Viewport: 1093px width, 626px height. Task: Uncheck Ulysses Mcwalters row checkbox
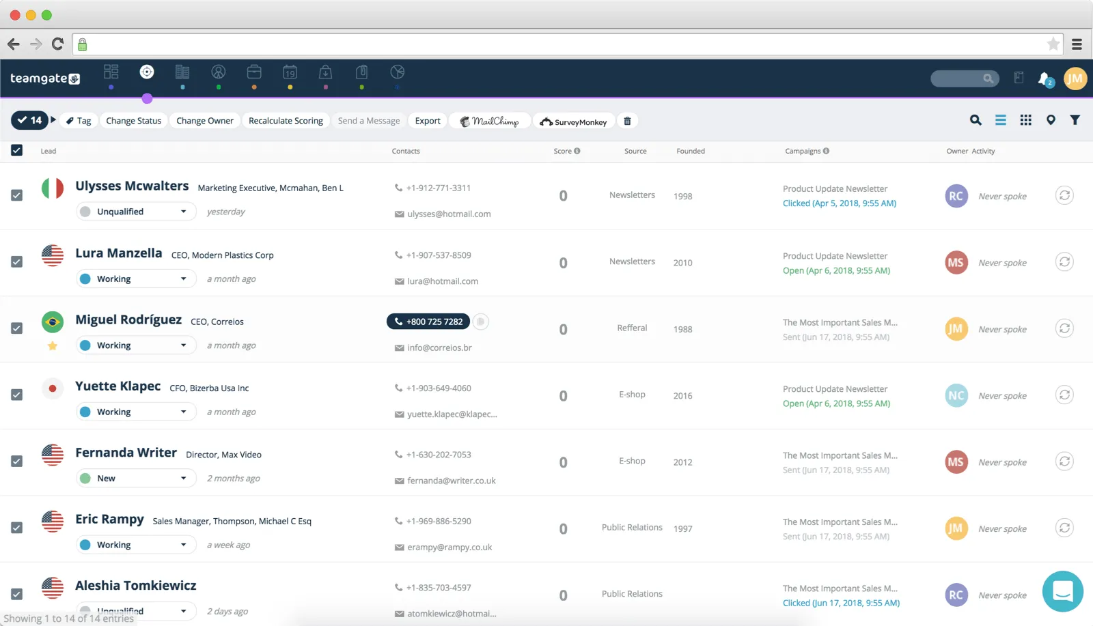[x=17, y=195]
